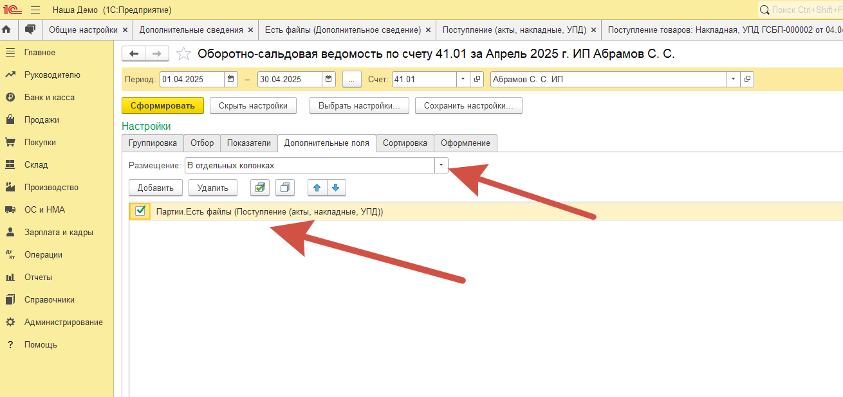843x397 pixels.
Task: Expand the organization Абрамов С. С. ИП dropdown
Action: pos(733,80)
